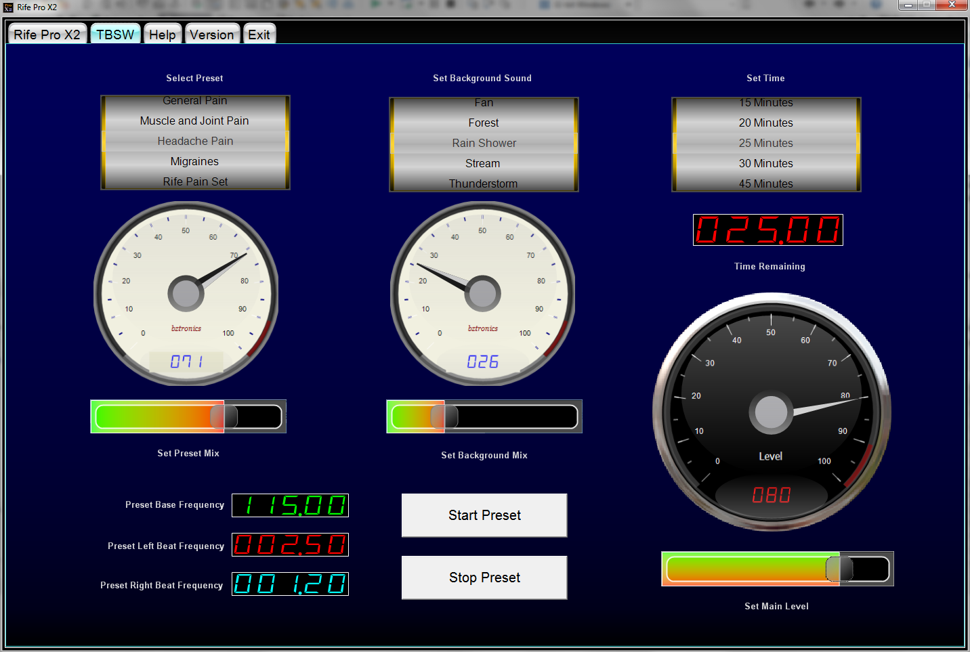This screenshot has height=652, width=970.
Task: Click the Set Preset Mix slider handle
Action: 224,416
